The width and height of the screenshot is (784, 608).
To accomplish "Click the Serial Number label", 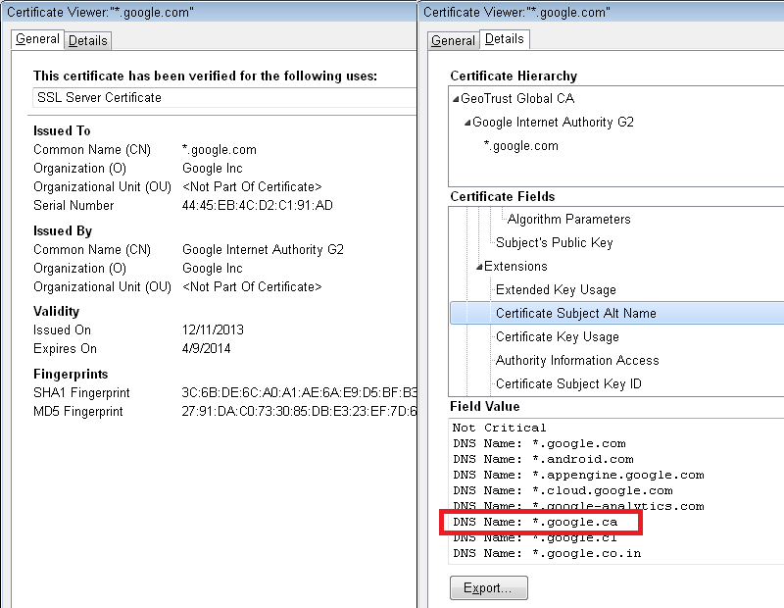I will coord(73,205).
